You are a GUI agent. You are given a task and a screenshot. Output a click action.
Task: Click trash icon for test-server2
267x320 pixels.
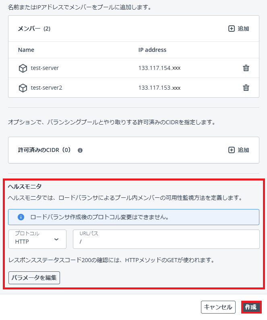(x=246, y=88)
